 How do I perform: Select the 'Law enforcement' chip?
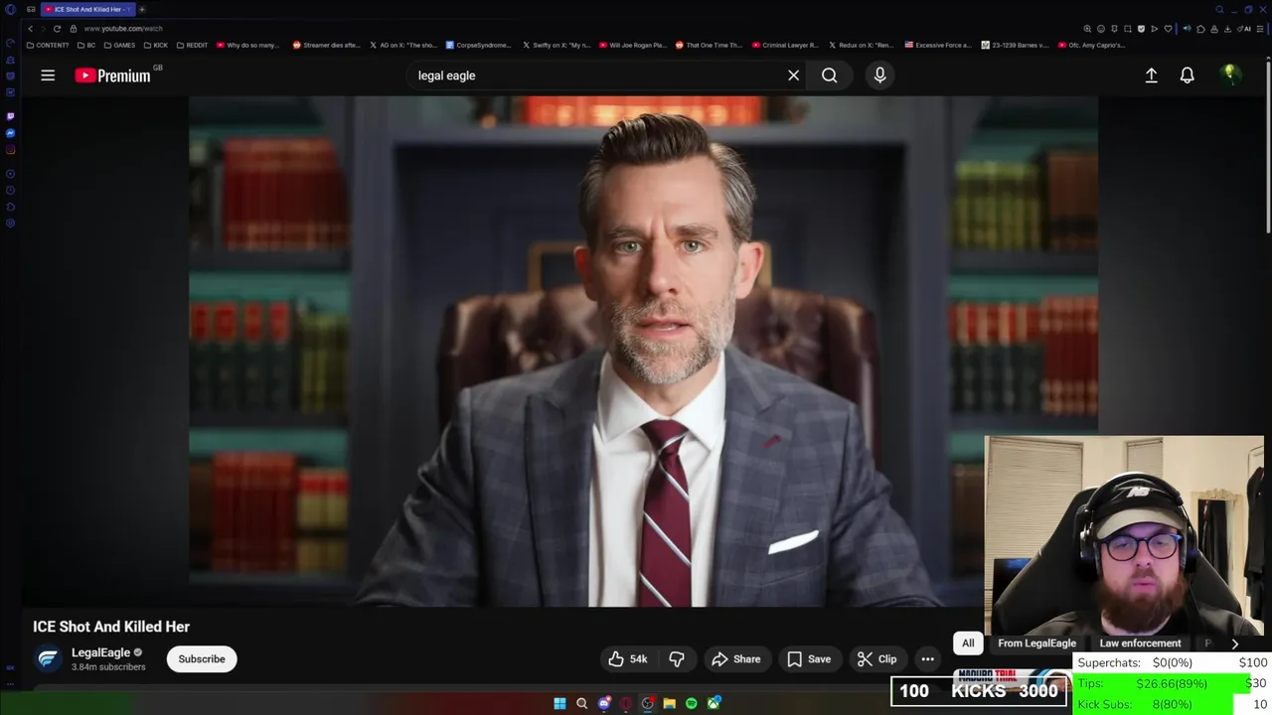[x=1140, y=643]
